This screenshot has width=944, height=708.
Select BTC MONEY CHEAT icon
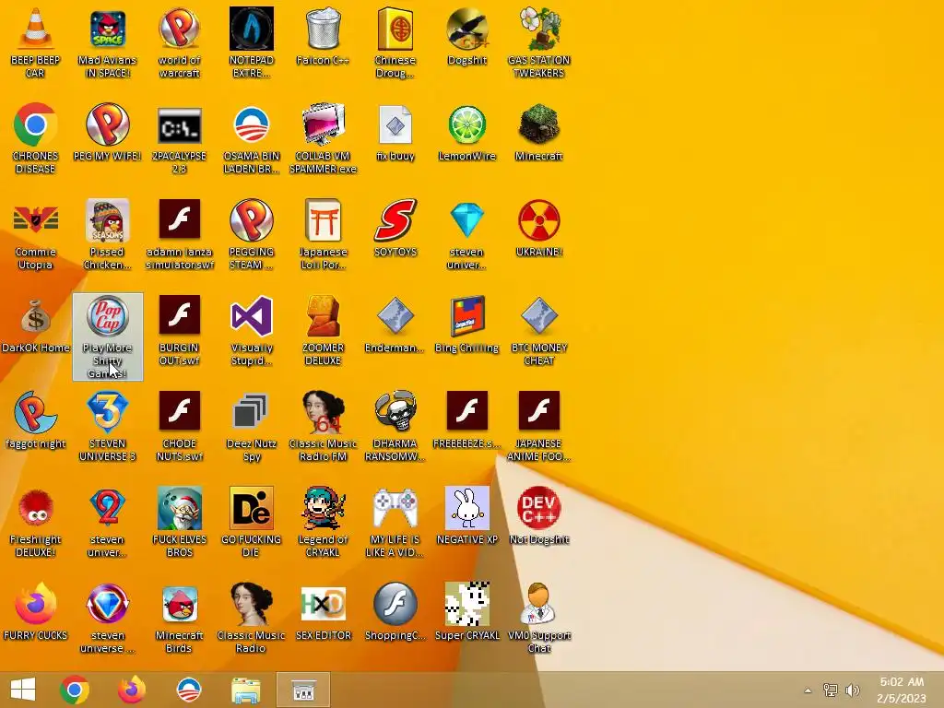pos(538,316)
